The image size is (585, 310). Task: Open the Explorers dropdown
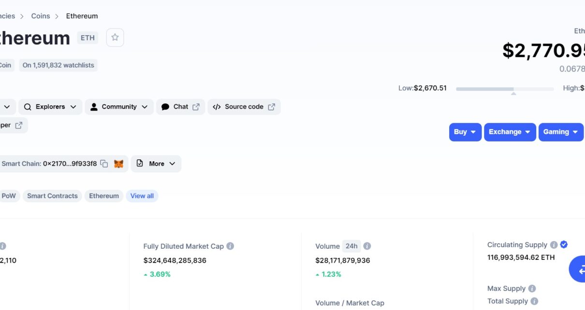point(50,107)
